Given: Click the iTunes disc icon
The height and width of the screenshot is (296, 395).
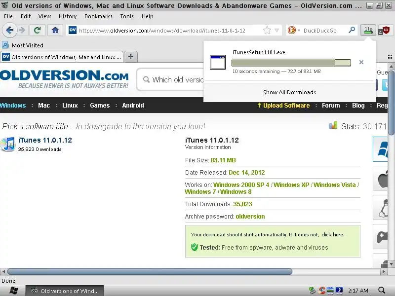Looking at the screenshot, I should tap(8, 144).
